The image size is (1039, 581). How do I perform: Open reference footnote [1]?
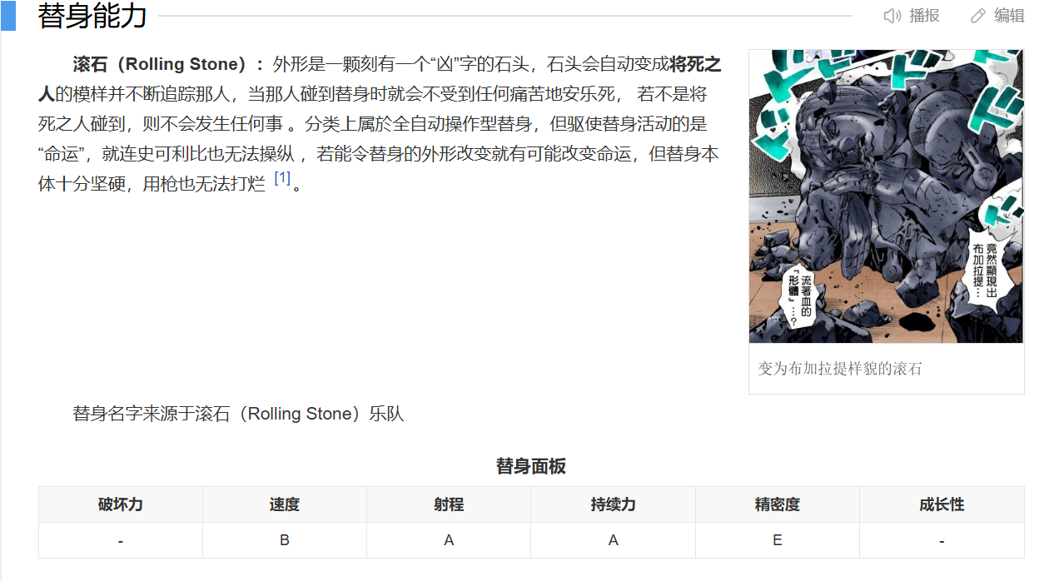click(x=282, y=178)
